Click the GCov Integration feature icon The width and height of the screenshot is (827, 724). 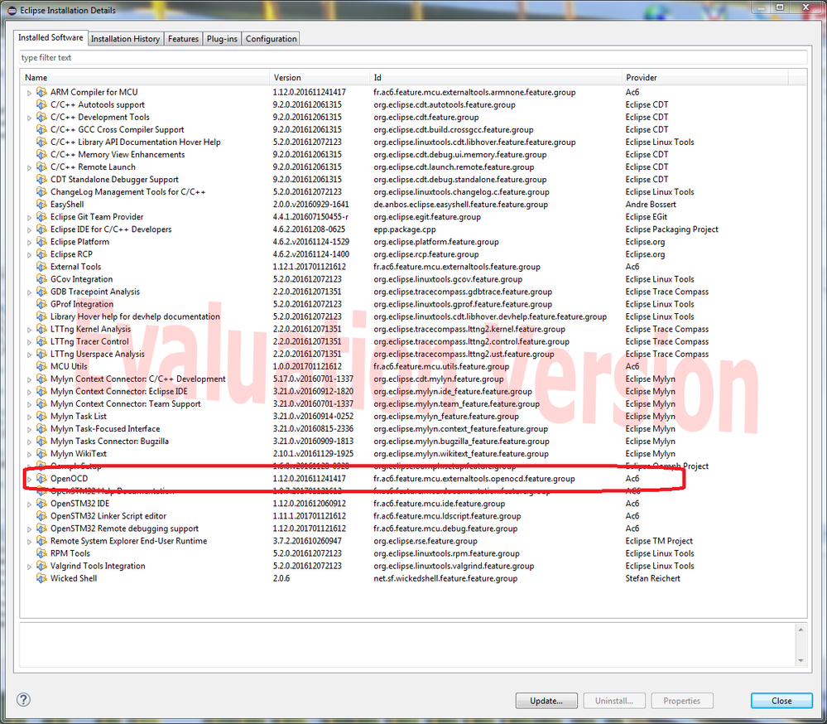pyautogui.click(x=41, y=279)
